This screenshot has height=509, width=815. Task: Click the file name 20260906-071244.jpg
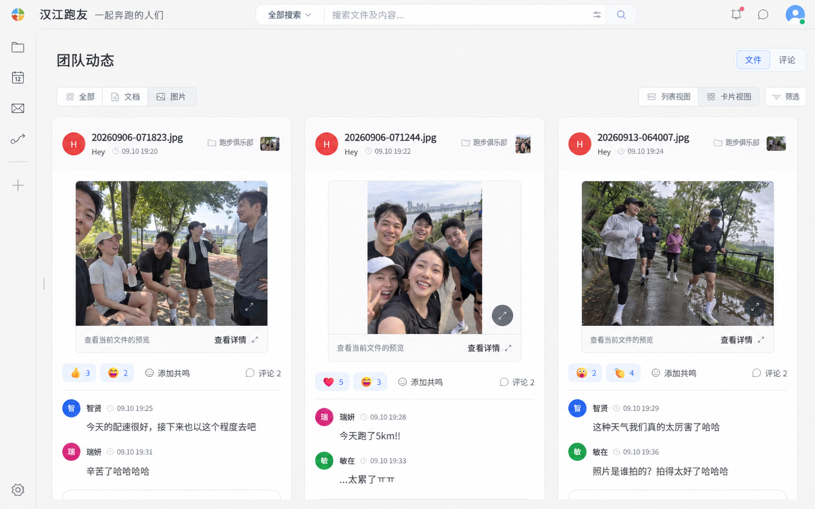[391, 137]
